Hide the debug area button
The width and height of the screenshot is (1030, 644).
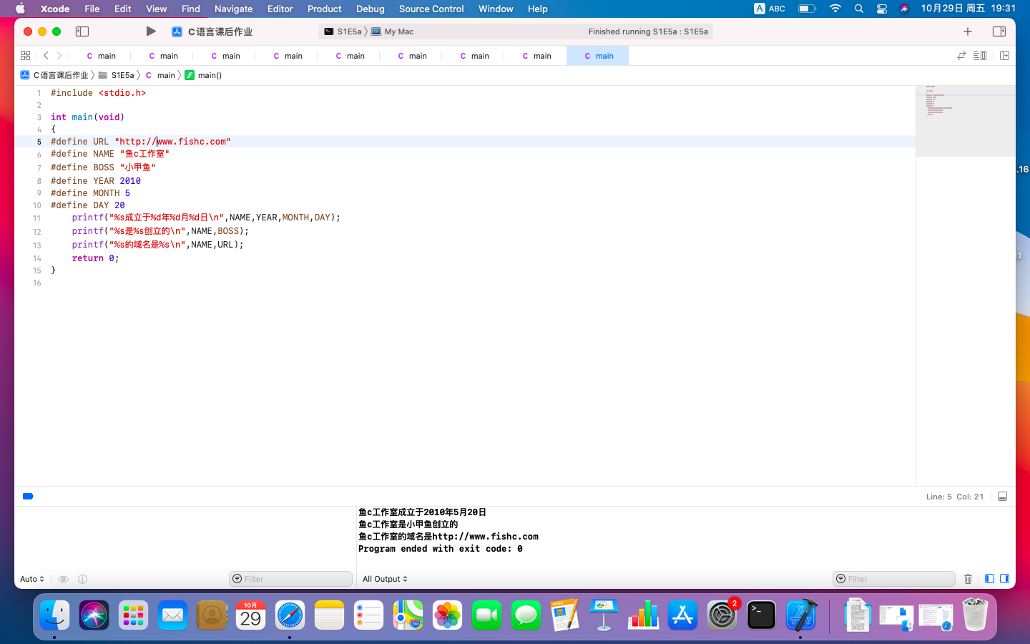(1002, 497)
